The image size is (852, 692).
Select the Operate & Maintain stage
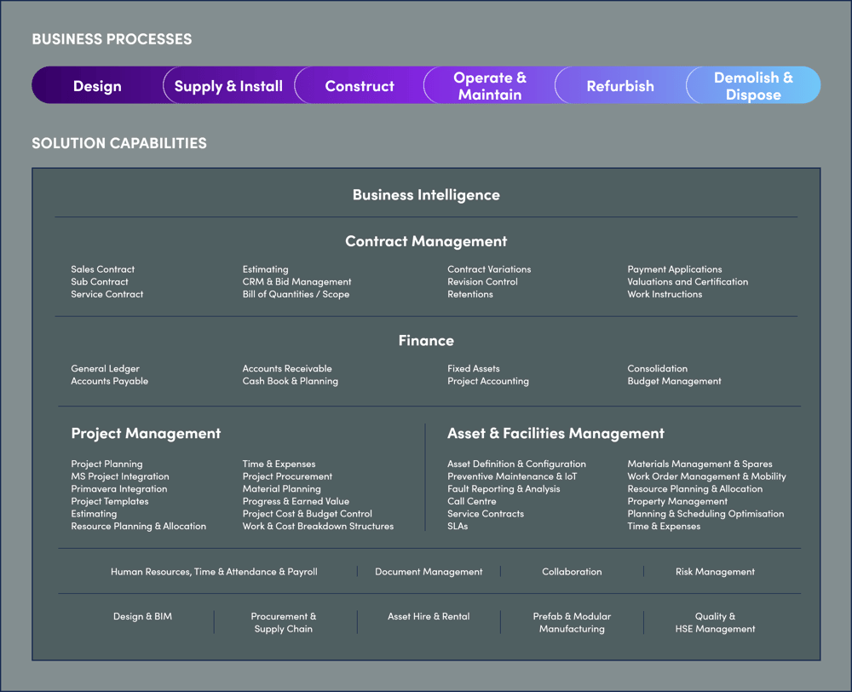pos(490,85)
